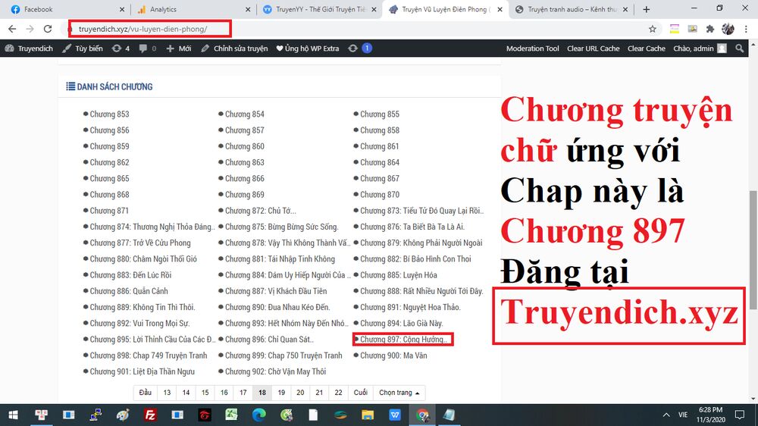758x426 pixels.
Task: Launch FileZilla from the taskbar
Action: [150, 415]
